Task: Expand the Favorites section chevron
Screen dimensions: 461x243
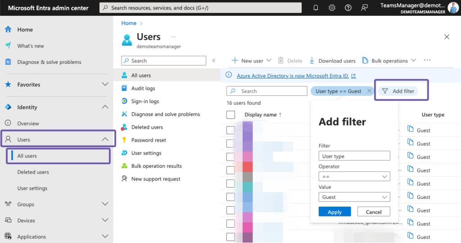Action: tap(105, 84)
